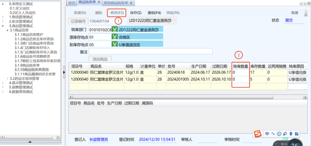Expand the 1.物流管理测试 tree node
Viewport: 311px width, 146px height.
coord(3,17)
